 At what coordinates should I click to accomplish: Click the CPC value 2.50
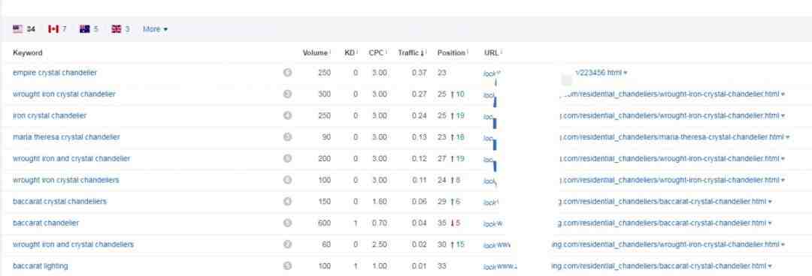[x=379, y=244]
